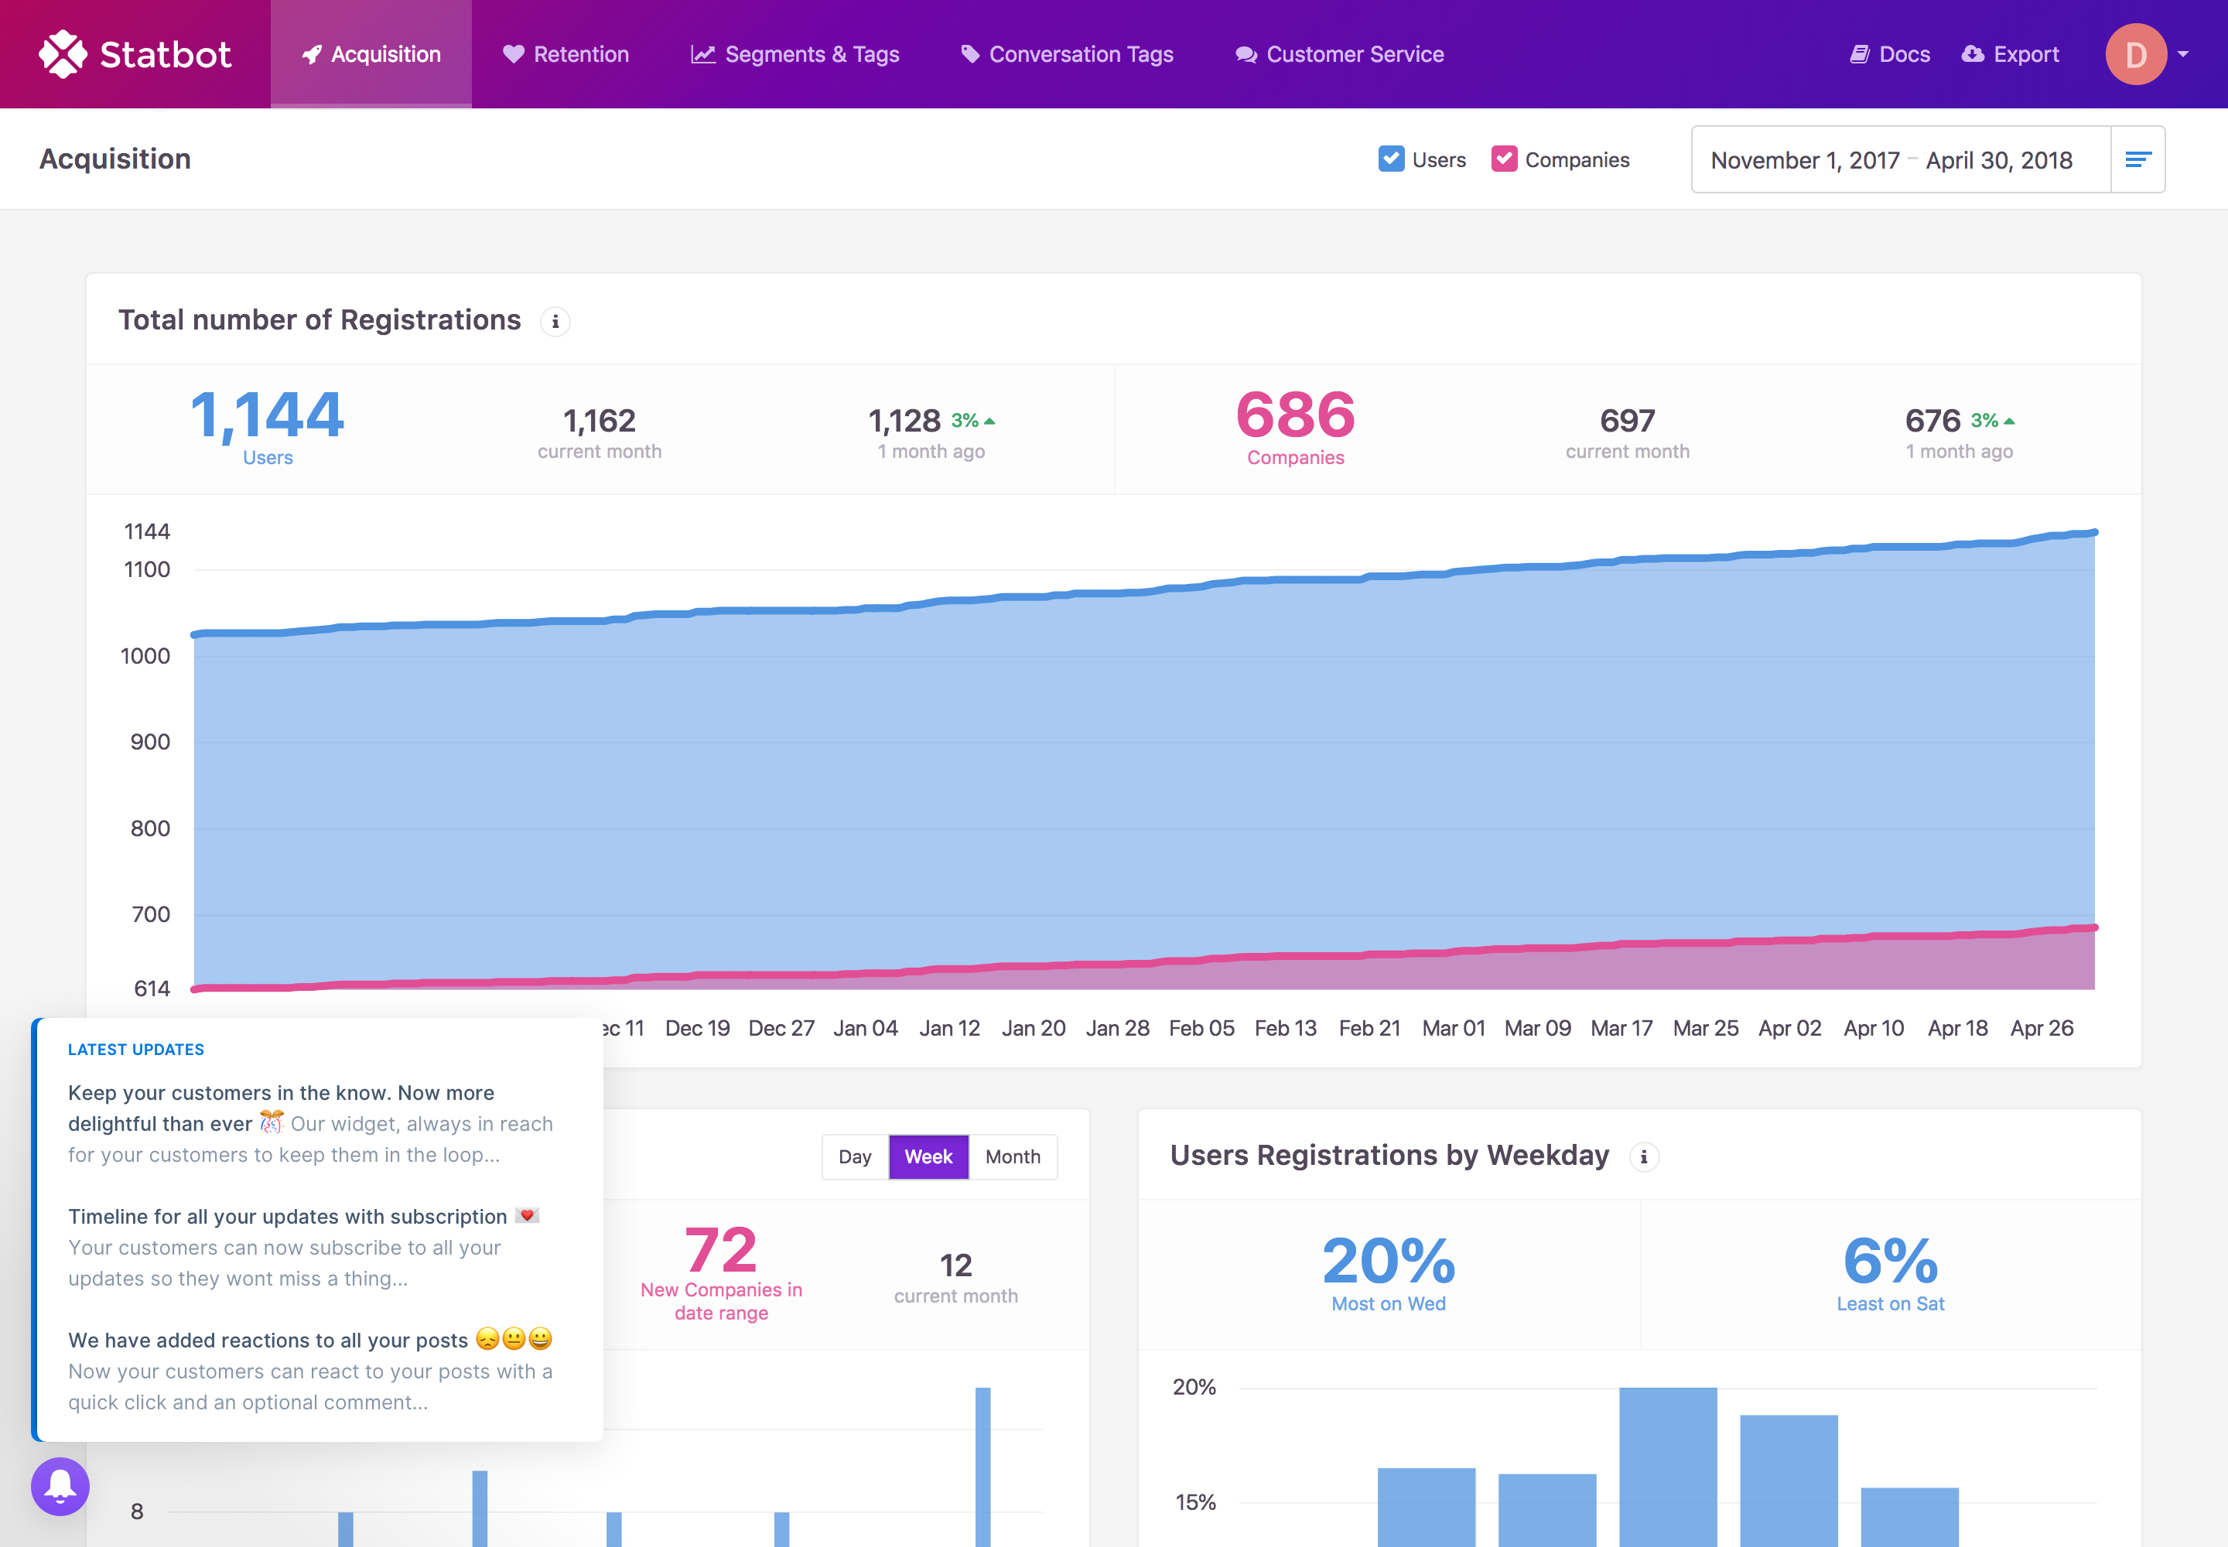Image resolution: width=2228 pixels, height=1547 pixels.
Task: Open Conversation Tags page
Action: [x=1067, y=54]
